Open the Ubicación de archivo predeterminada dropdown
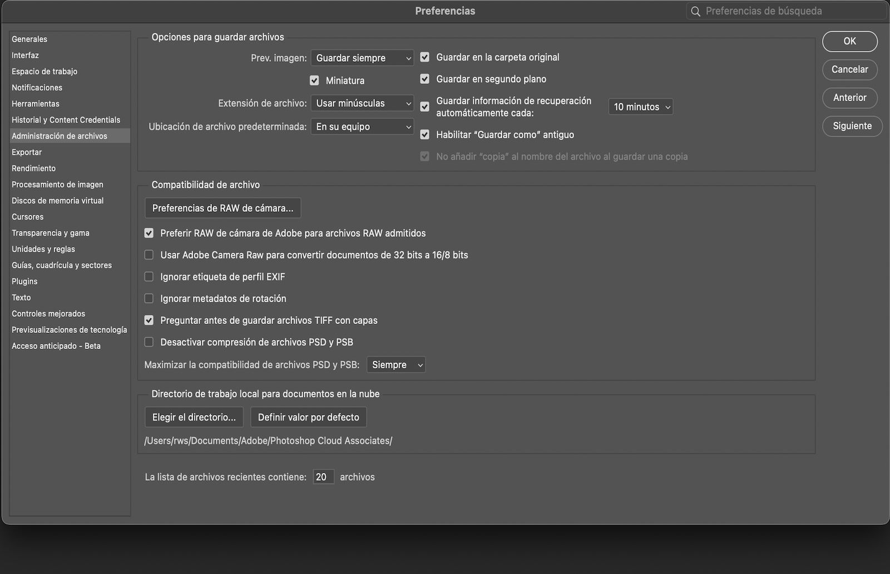The image size is (890, 574). pos(362,126)
